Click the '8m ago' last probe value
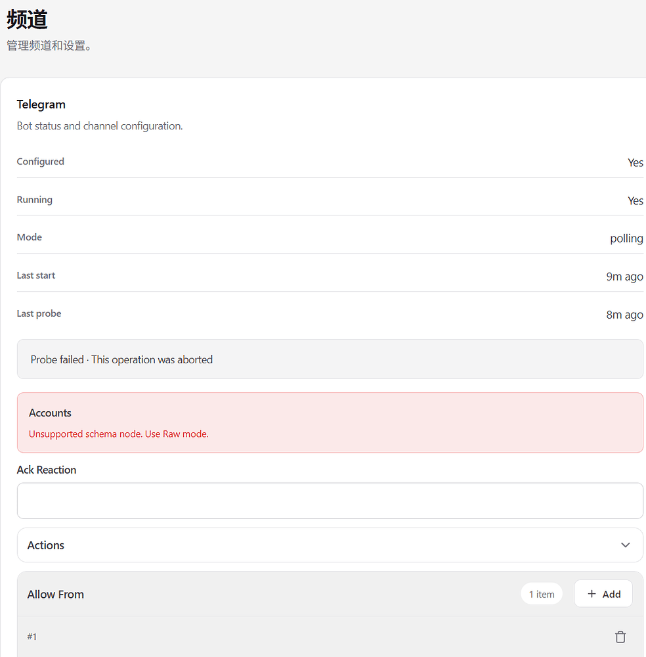 coord(624,315)
